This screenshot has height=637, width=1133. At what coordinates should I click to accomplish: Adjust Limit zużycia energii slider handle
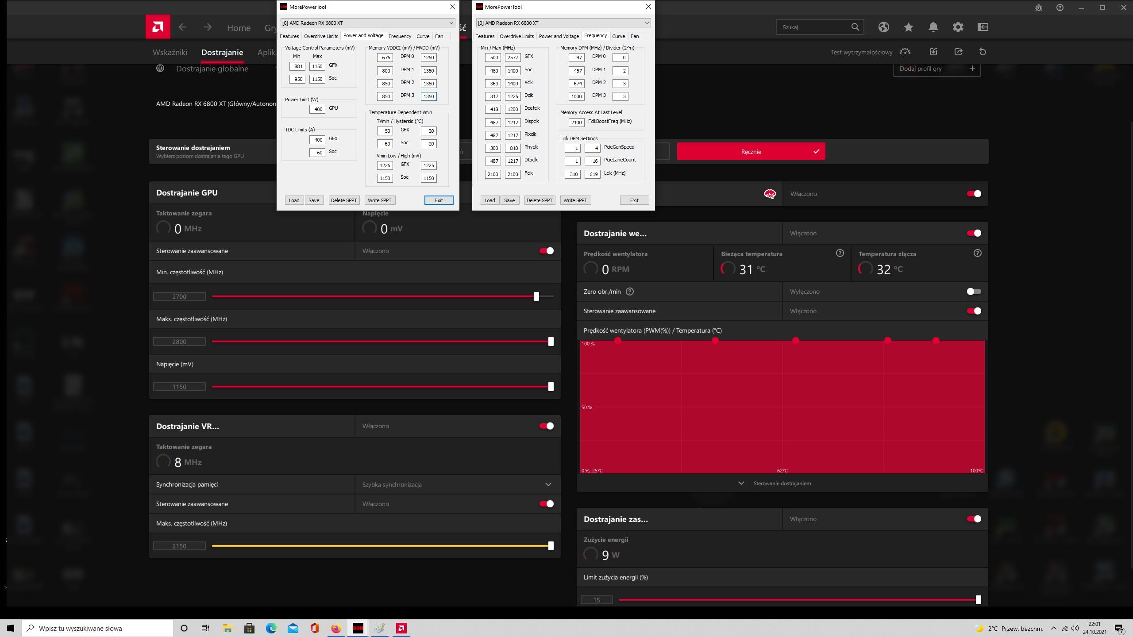pyautogui.click(x=978, y=600)
